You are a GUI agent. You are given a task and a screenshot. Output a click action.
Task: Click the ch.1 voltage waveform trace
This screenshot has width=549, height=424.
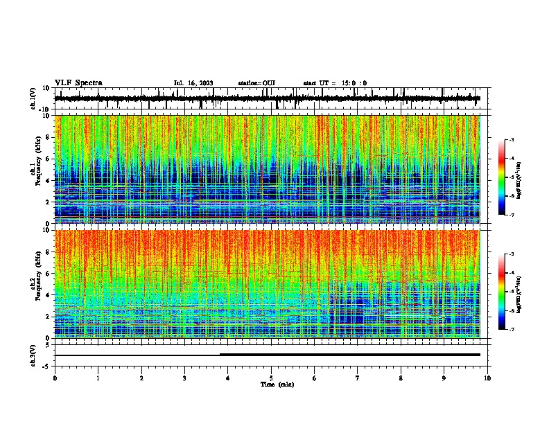pyautogui.click(x=268, y=98)
